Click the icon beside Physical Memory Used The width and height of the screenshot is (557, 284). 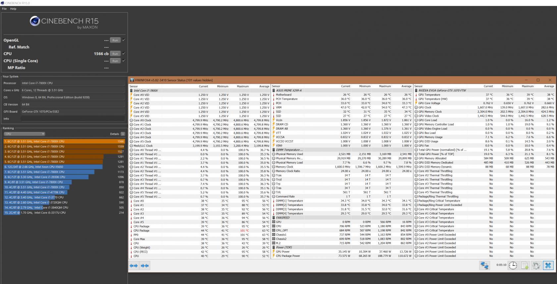tap(274, 154)
